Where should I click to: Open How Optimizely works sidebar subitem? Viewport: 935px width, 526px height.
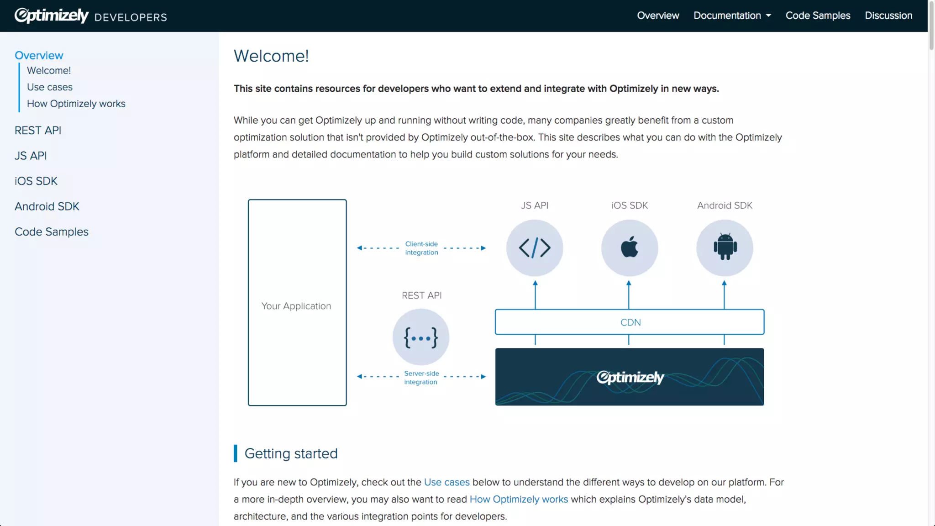tap(76, 104)
